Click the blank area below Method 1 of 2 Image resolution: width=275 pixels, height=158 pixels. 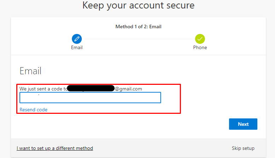pos(138,33)
